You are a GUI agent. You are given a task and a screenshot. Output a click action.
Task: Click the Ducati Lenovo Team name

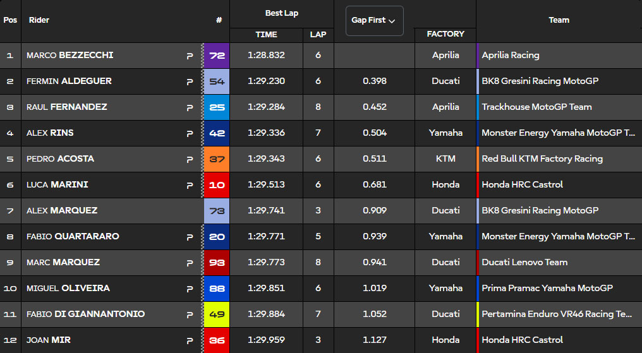(x=524, y=262)
